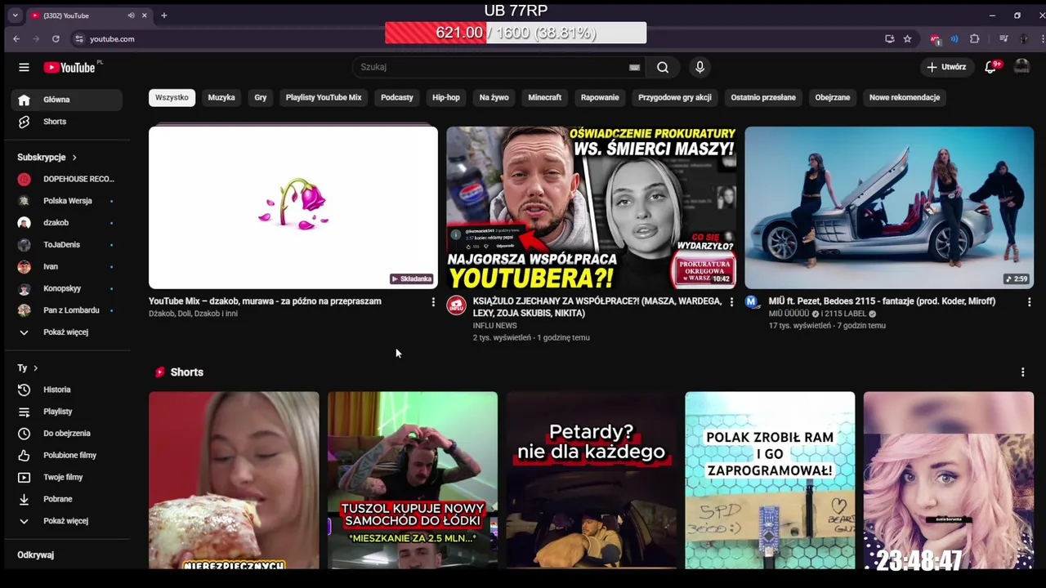1046x588 pixels.
Task: Open options menu for INFLU NEWS video
Action: [731, 302]
